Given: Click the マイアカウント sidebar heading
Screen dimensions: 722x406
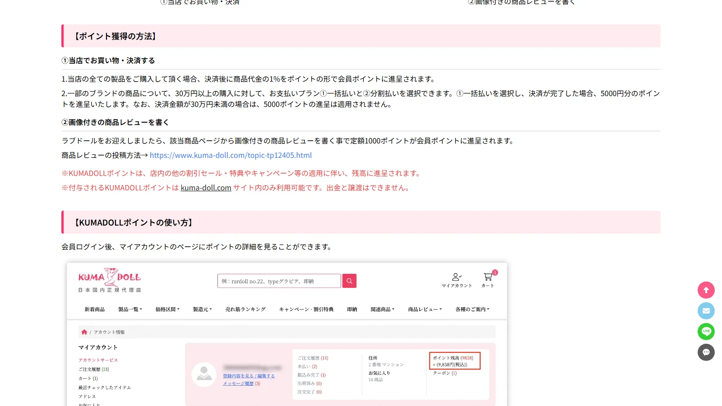Looking at the screenshot, I should coord(98,347).
